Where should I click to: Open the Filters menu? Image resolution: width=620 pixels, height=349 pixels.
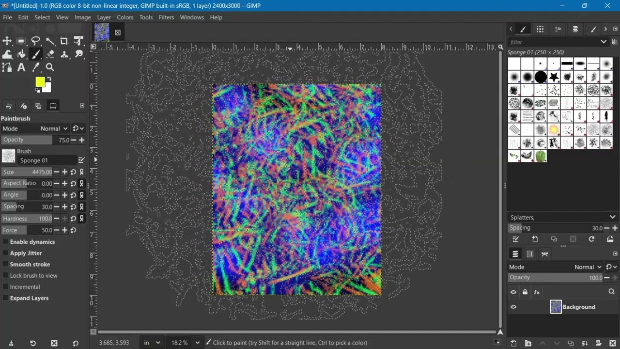[166, 17]
